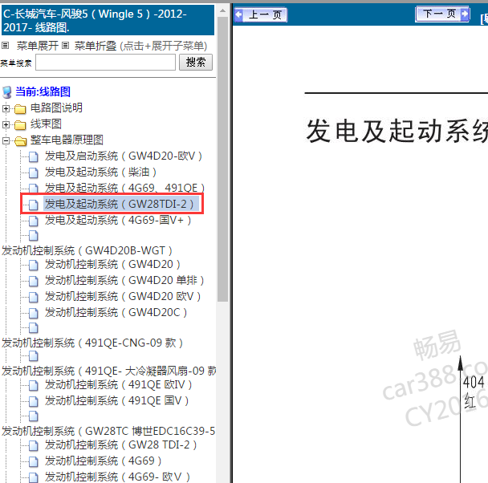The width and height of the screenshot is (488, 483).
Task: Click the 搜索 search button
Action: point(196,63)
